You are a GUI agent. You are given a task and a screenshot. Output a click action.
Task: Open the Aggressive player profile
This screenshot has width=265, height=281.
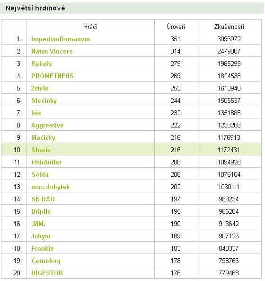47,125
